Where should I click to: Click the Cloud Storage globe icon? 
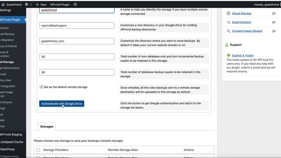click(x=228, y=13)
